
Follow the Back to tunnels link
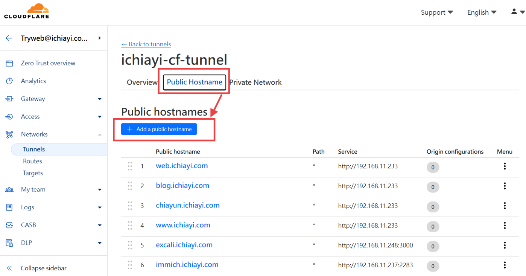click(x=146, y=44)
